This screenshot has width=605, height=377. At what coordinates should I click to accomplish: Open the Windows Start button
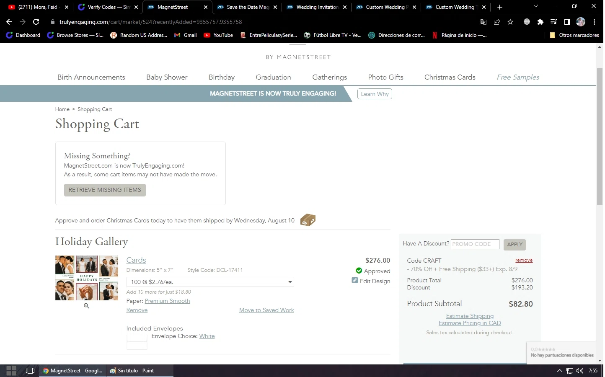coord(11,371)
